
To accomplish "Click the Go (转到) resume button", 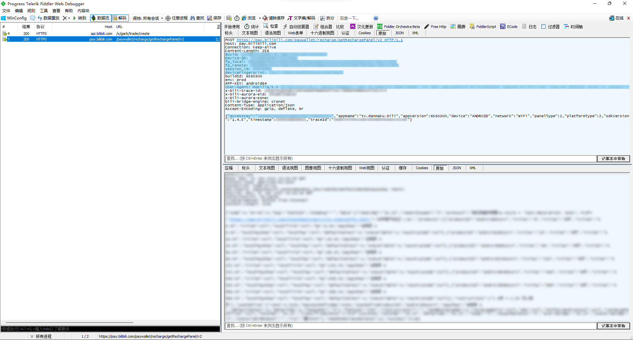I will (79, 18).
